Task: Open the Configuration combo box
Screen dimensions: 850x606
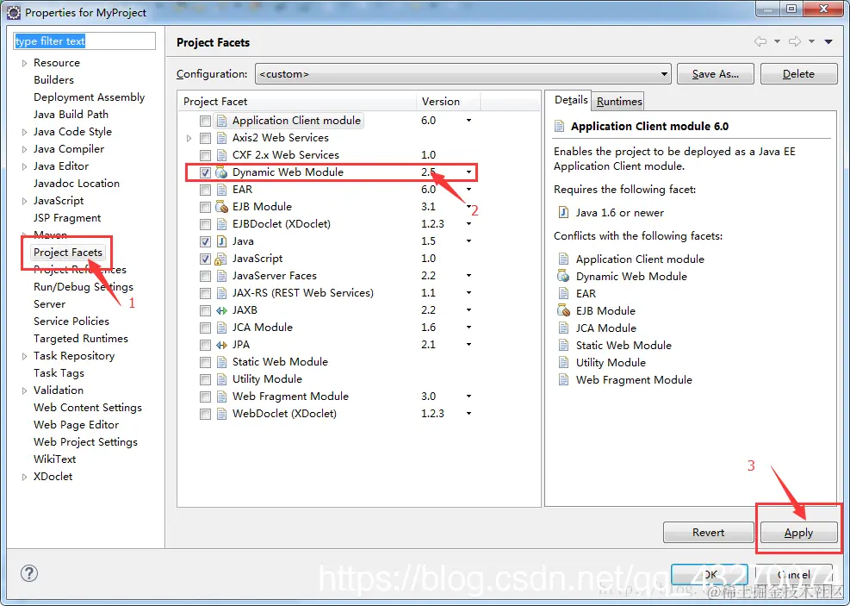Action: point(463,74)
